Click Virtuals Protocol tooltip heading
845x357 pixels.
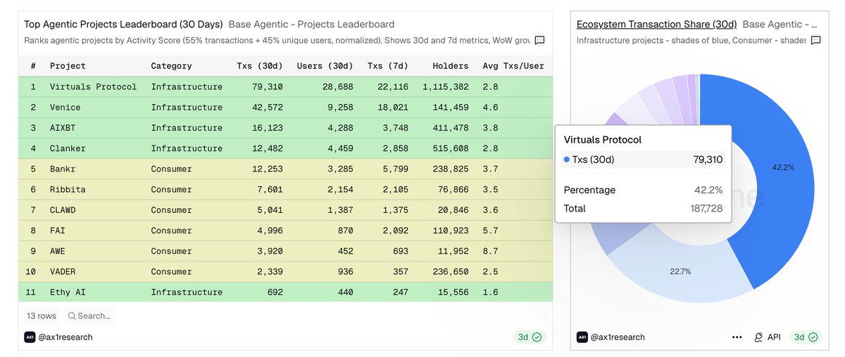(x=603, y=140)
